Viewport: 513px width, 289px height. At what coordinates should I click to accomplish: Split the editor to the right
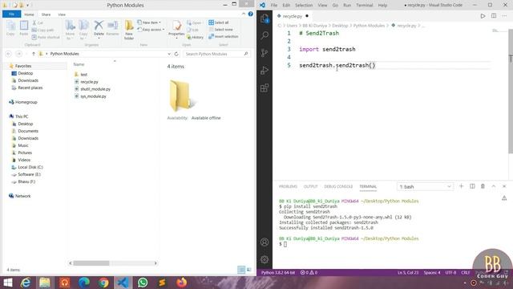point(494,16)
